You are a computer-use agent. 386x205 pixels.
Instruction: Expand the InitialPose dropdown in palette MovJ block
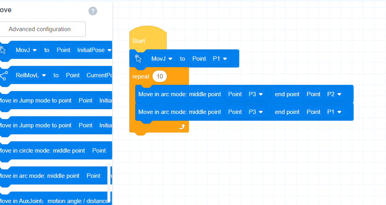tap(94, 50)
